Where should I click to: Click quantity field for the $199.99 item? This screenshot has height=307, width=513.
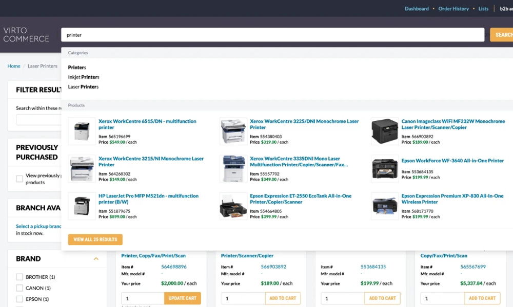[x=343, y=298]
